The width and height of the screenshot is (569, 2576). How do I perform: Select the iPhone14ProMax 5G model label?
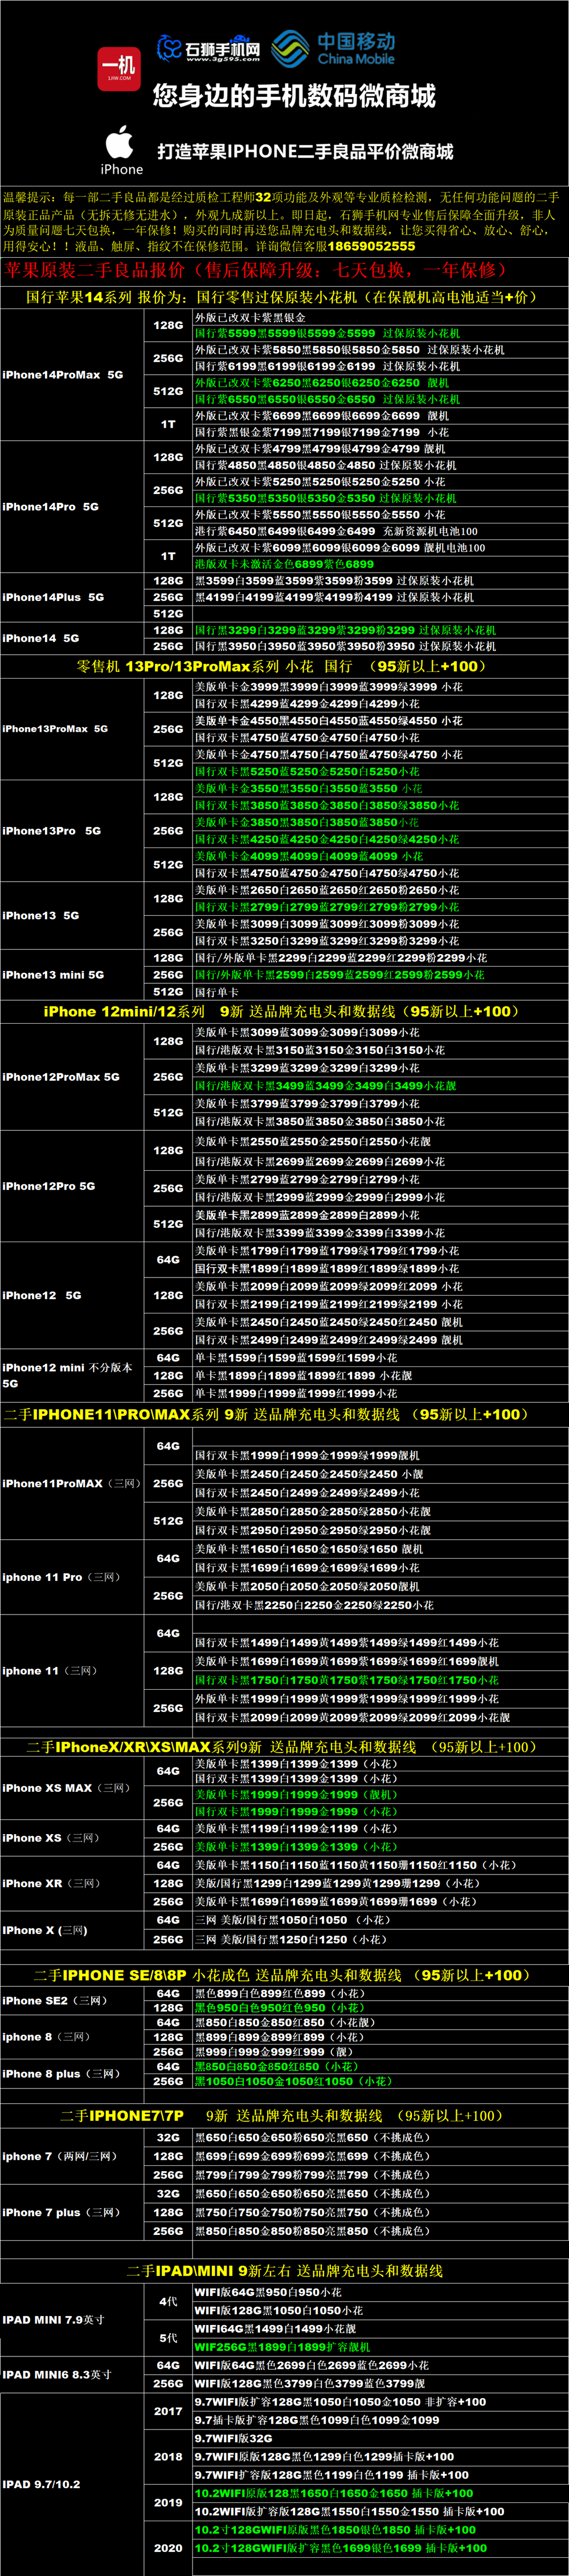click(x=63, y=375)
